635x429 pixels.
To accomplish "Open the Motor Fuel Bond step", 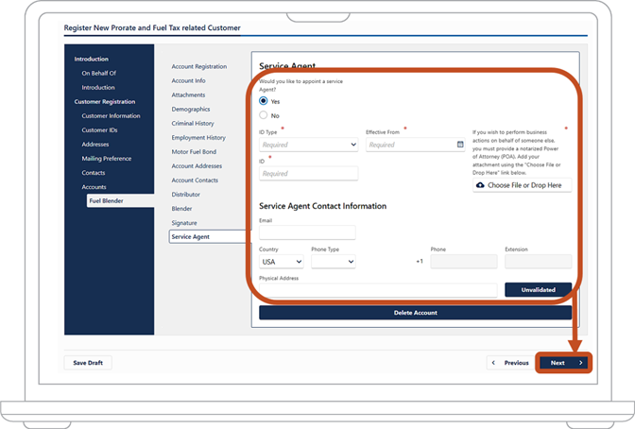I will point(194,151).
